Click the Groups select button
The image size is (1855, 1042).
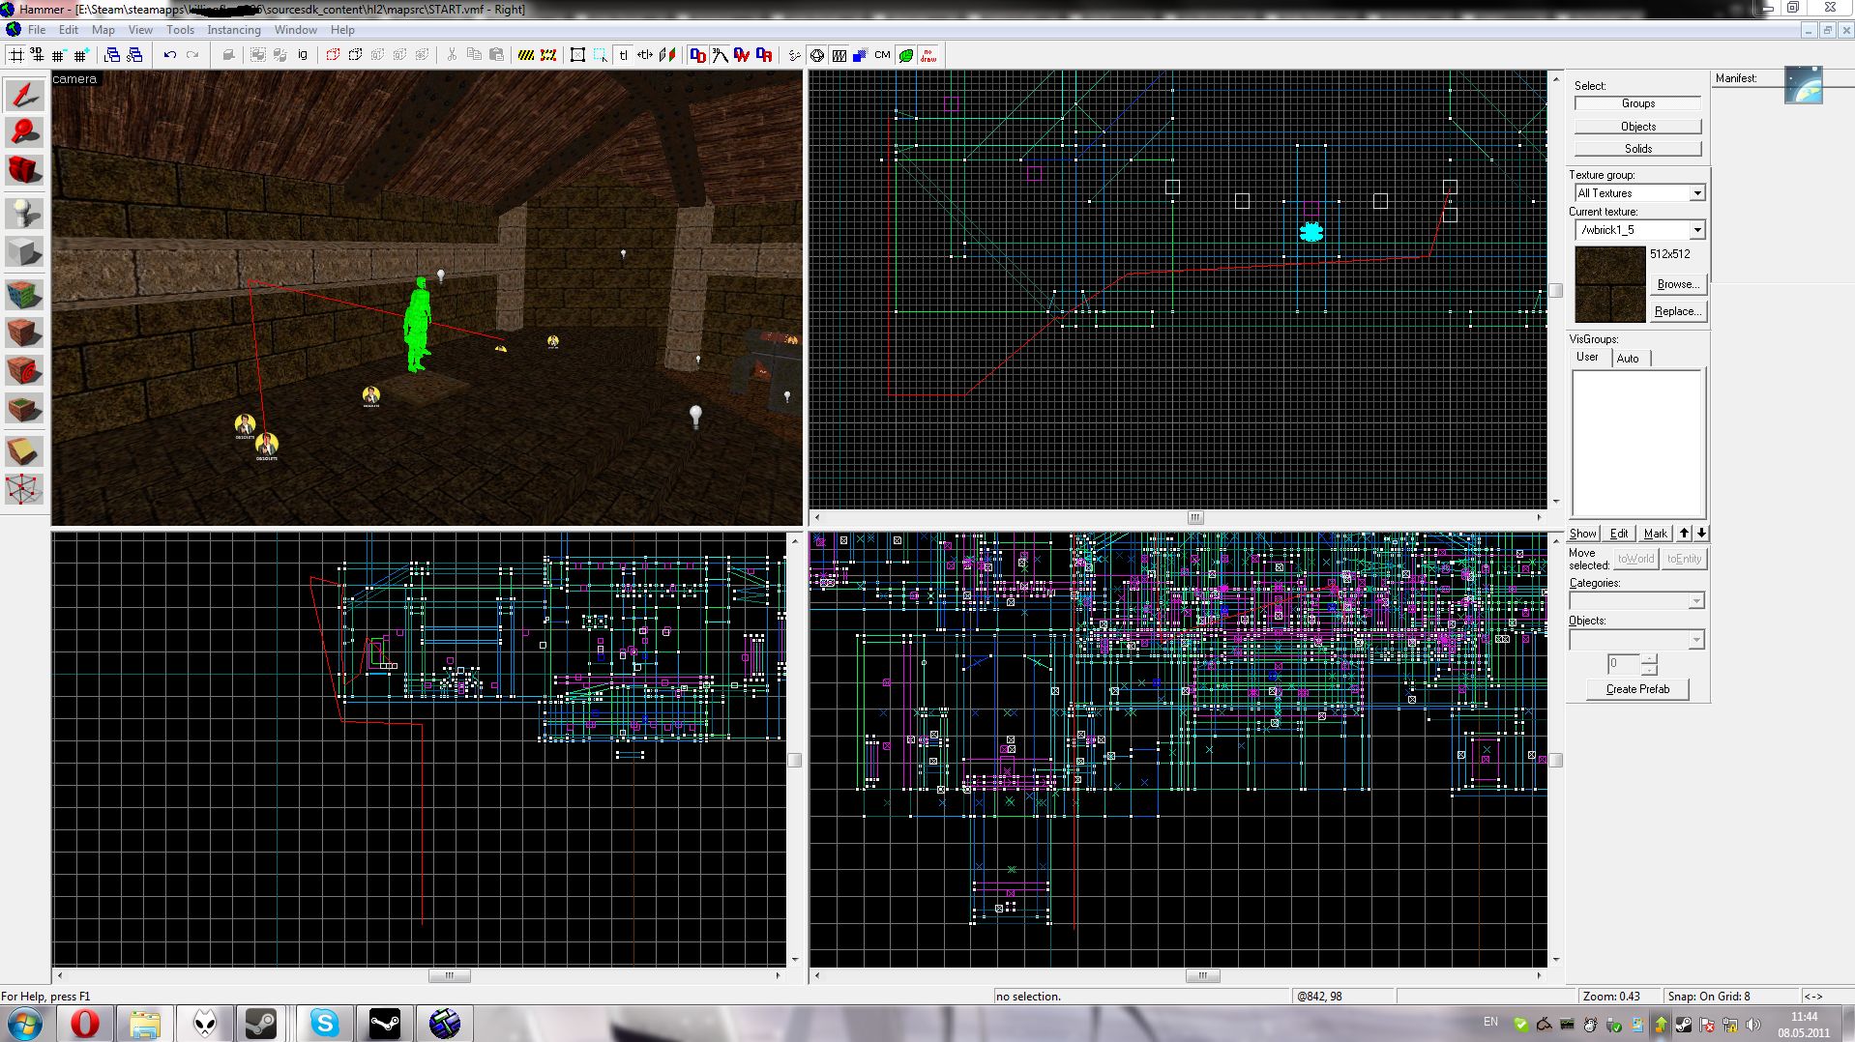point(1638,103)
